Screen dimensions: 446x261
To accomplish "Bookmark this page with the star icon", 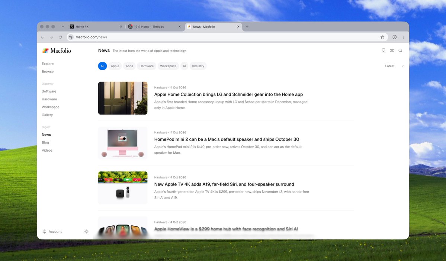I will point(382,37).
